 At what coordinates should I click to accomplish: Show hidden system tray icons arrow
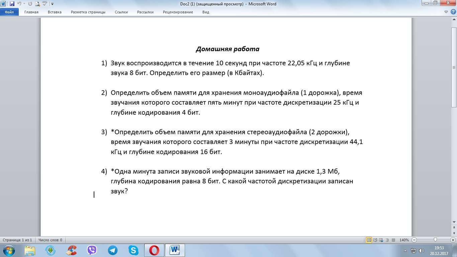coord(405,250)
